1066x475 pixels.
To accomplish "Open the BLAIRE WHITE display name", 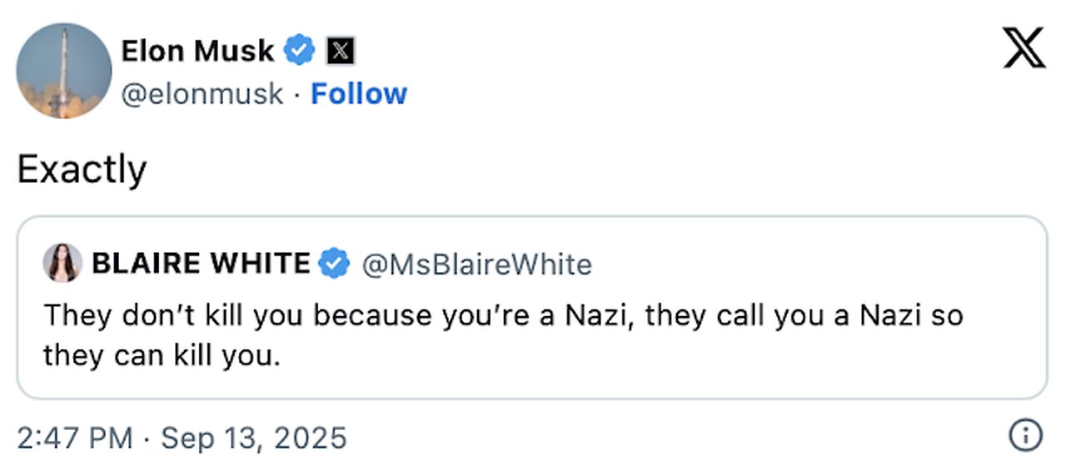I will (x=201, y=264).
